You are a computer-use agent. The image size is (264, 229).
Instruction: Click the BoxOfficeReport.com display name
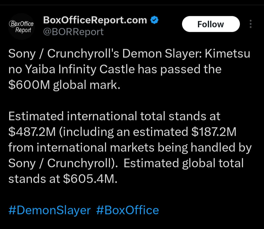(95, 20)
